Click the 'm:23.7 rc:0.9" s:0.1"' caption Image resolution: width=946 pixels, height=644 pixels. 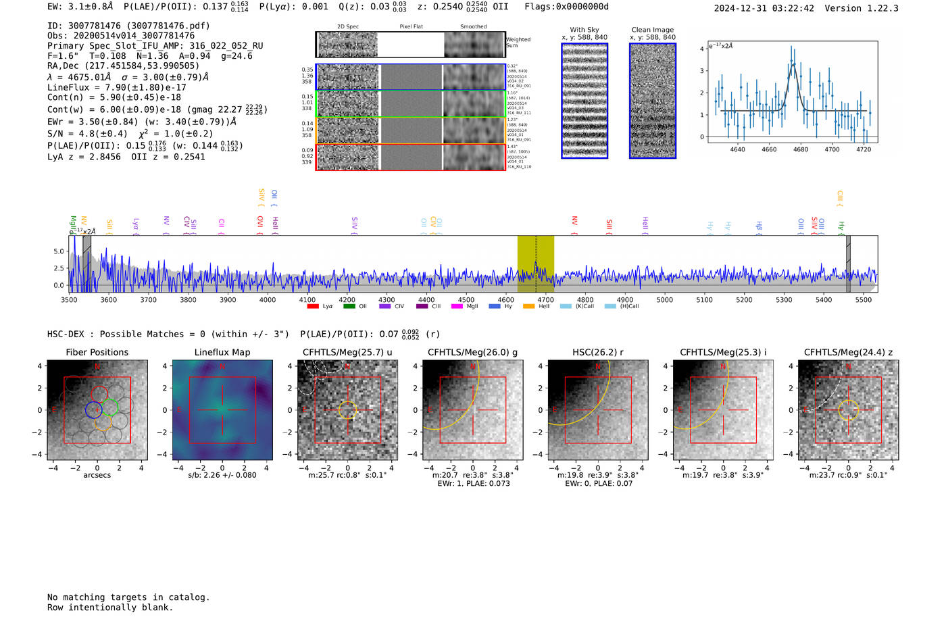point(849,475)
